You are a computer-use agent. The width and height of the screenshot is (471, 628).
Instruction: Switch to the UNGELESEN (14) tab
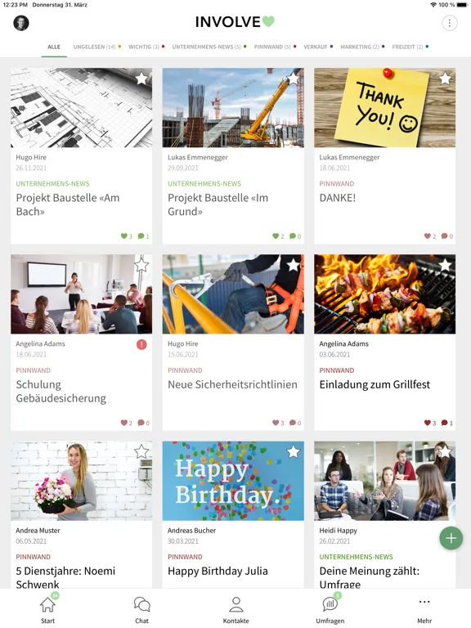[95, 47]
